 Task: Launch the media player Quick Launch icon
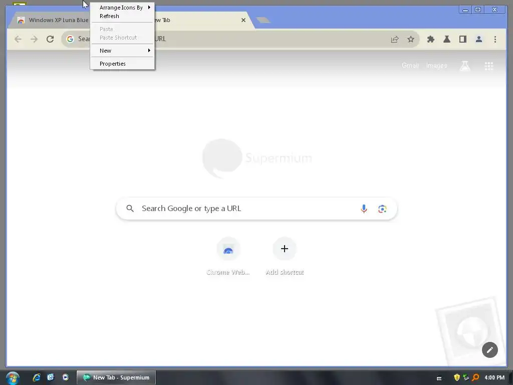66,377
